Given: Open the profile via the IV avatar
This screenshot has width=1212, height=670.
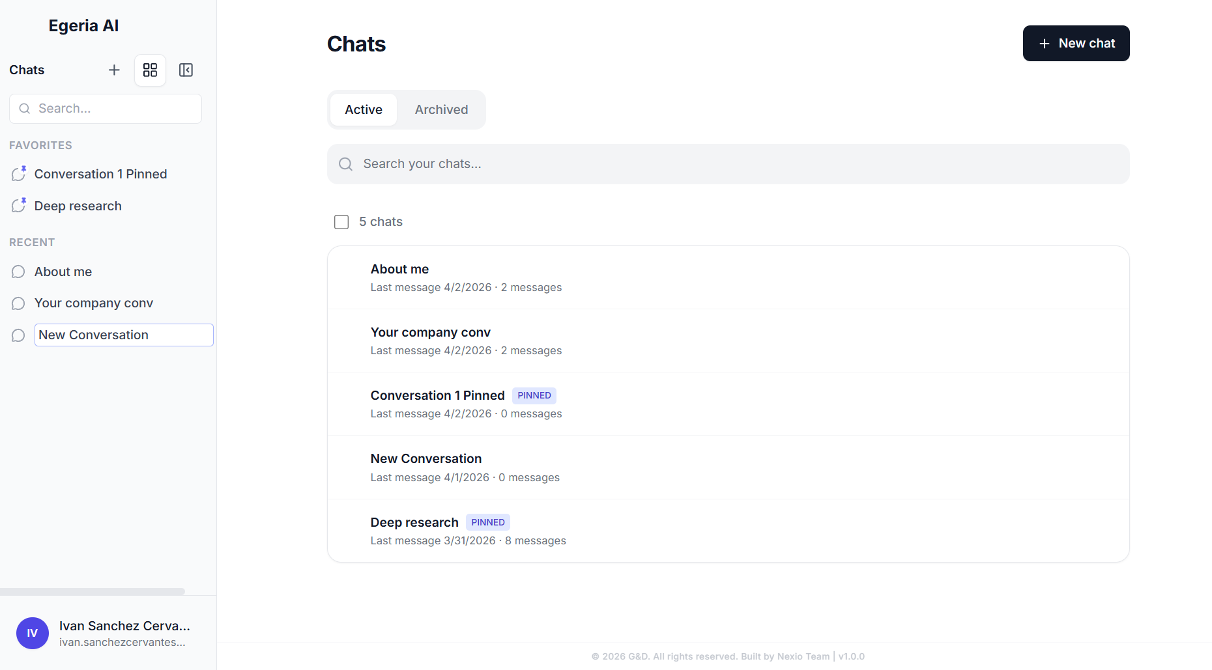Looking at the screenshot, I should pos(33,633).
